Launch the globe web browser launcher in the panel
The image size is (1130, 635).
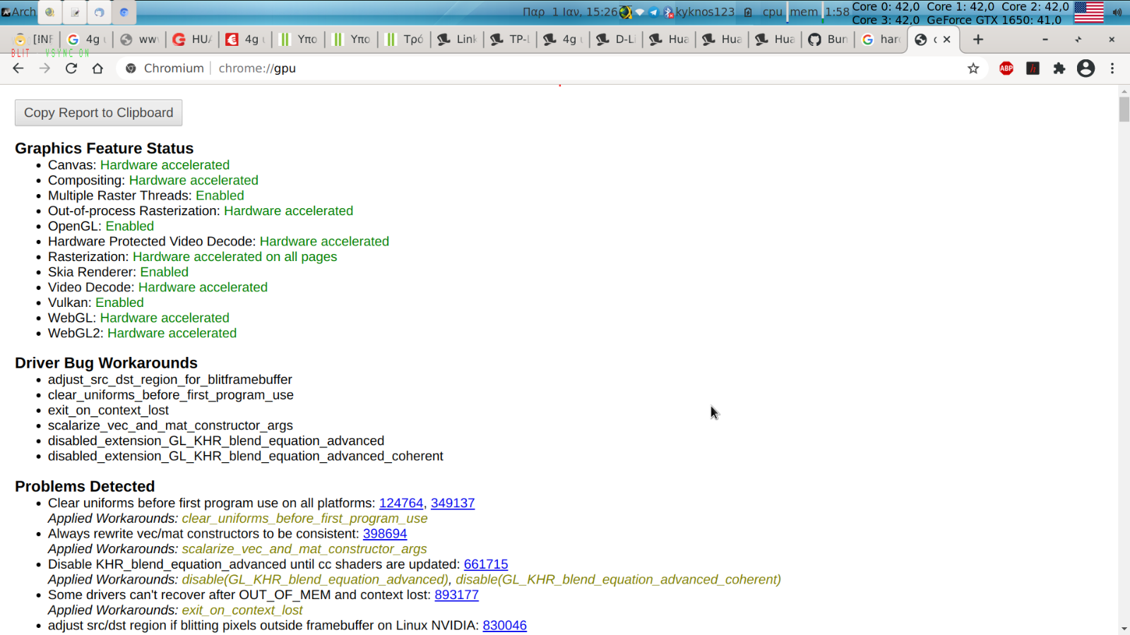(x=49, y=12)
